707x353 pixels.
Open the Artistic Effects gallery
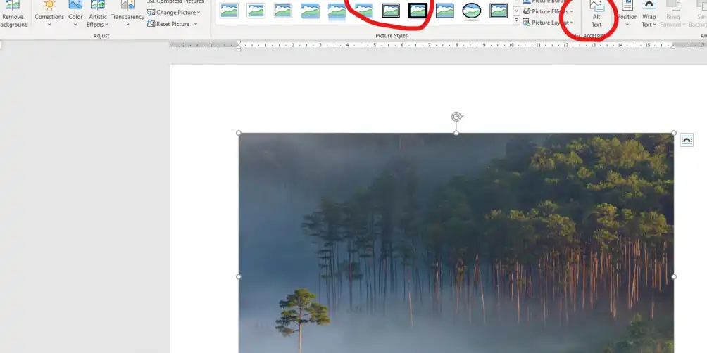97,14
